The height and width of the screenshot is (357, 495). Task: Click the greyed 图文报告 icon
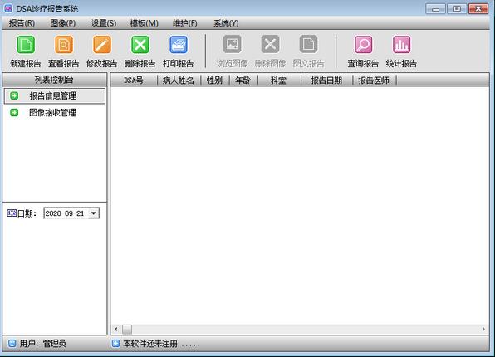pos(308,44)
